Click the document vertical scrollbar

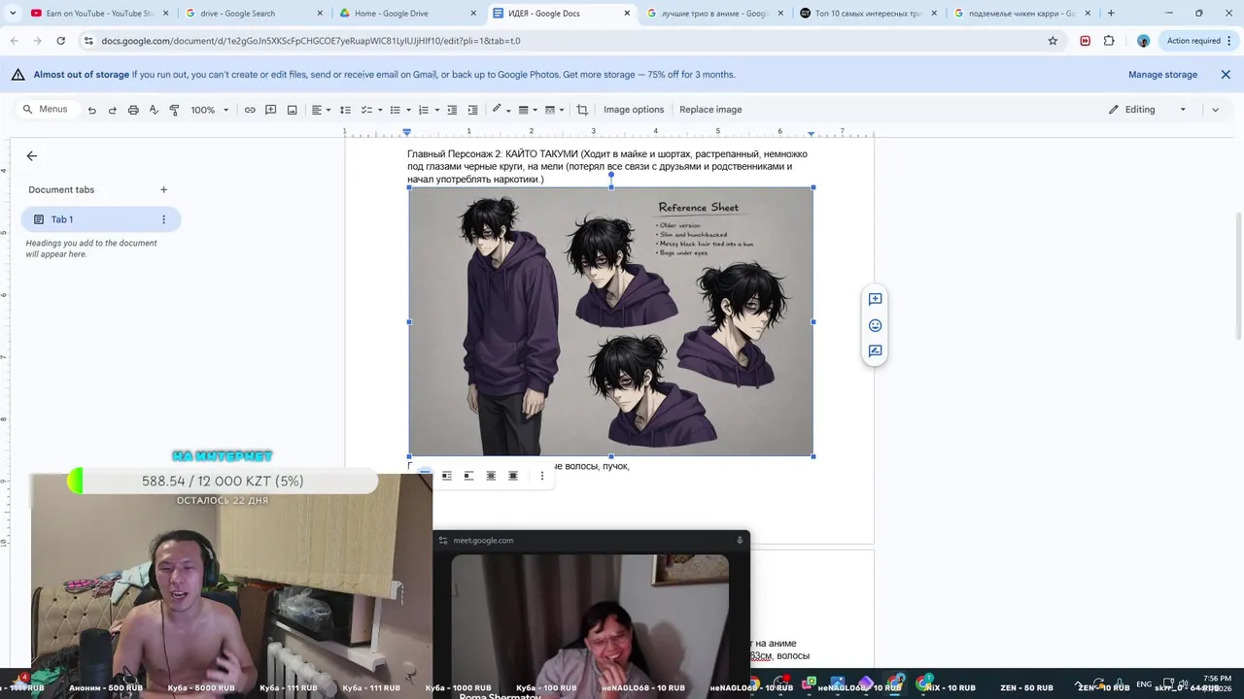tap(1238, 275)
